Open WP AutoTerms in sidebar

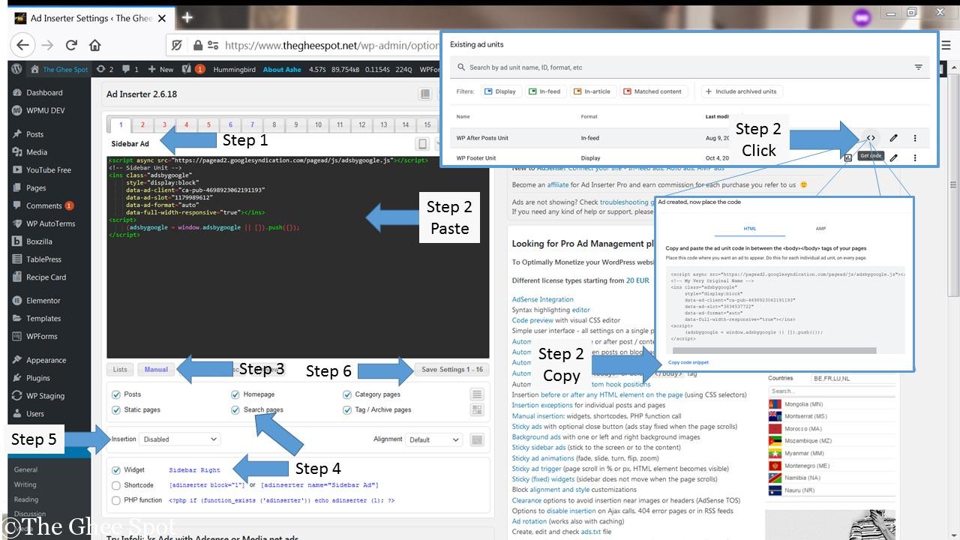50,223
